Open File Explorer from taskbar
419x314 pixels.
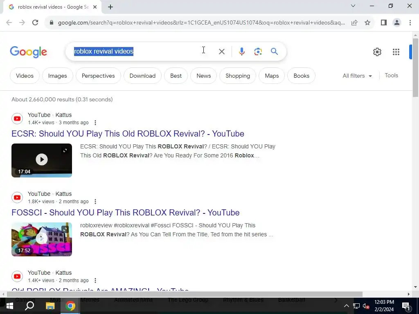pyautogui.click(x=50, y=306)
